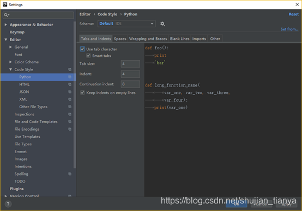Open the help question mark button

(x=8, y=204)
